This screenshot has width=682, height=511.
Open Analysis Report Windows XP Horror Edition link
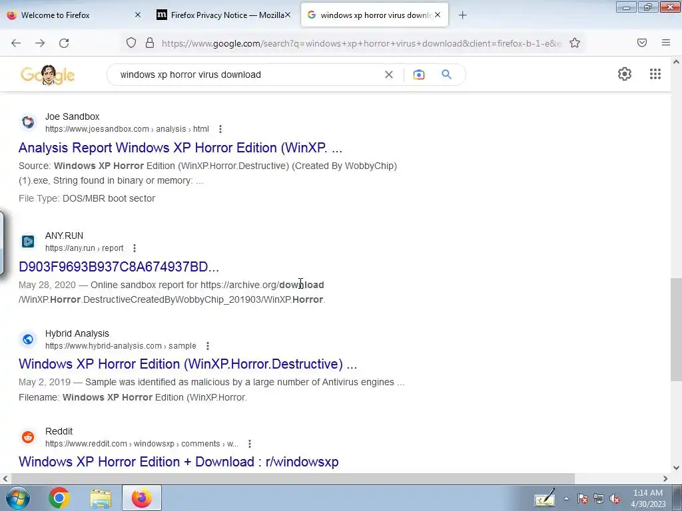coord(180,148)
